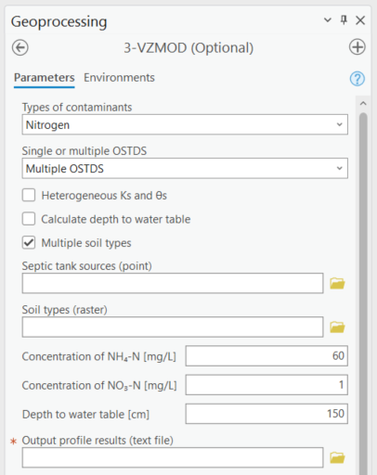This screenshot has height=475, width=377.
Task: Click the Heterogeneous Ks and θs label
Action: click(x=104, y=196)
